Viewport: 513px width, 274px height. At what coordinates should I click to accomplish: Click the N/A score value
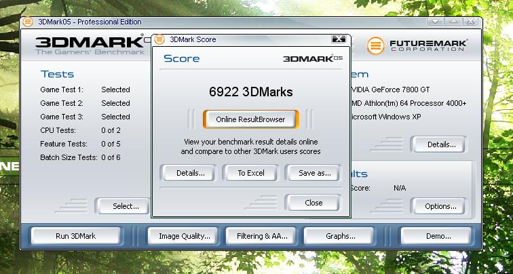click(x=400, y=189)
